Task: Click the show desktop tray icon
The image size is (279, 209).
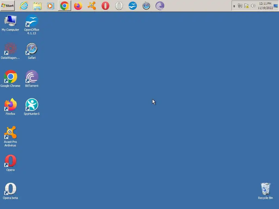Action: point(276,6)
